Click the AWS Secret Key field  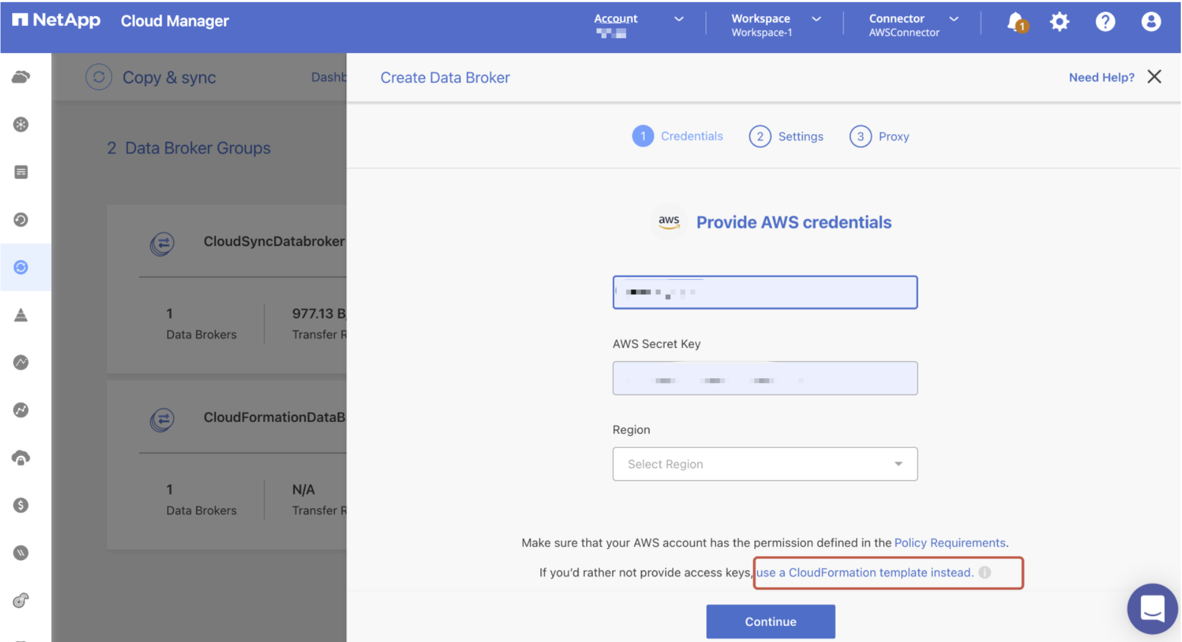click(765, 378)
